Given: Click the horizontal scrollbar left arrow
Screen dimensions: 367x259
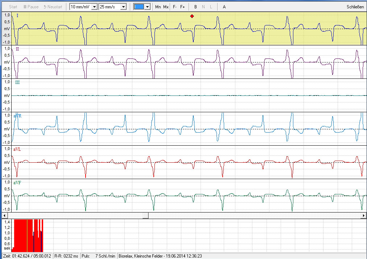Looking at the screenshot, I should pyautogui.click(x=4, y=215).
